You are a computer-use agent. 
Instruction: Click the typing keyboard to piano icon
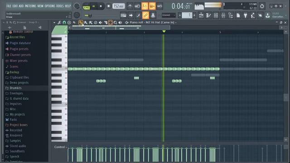(x=123, y=15)
